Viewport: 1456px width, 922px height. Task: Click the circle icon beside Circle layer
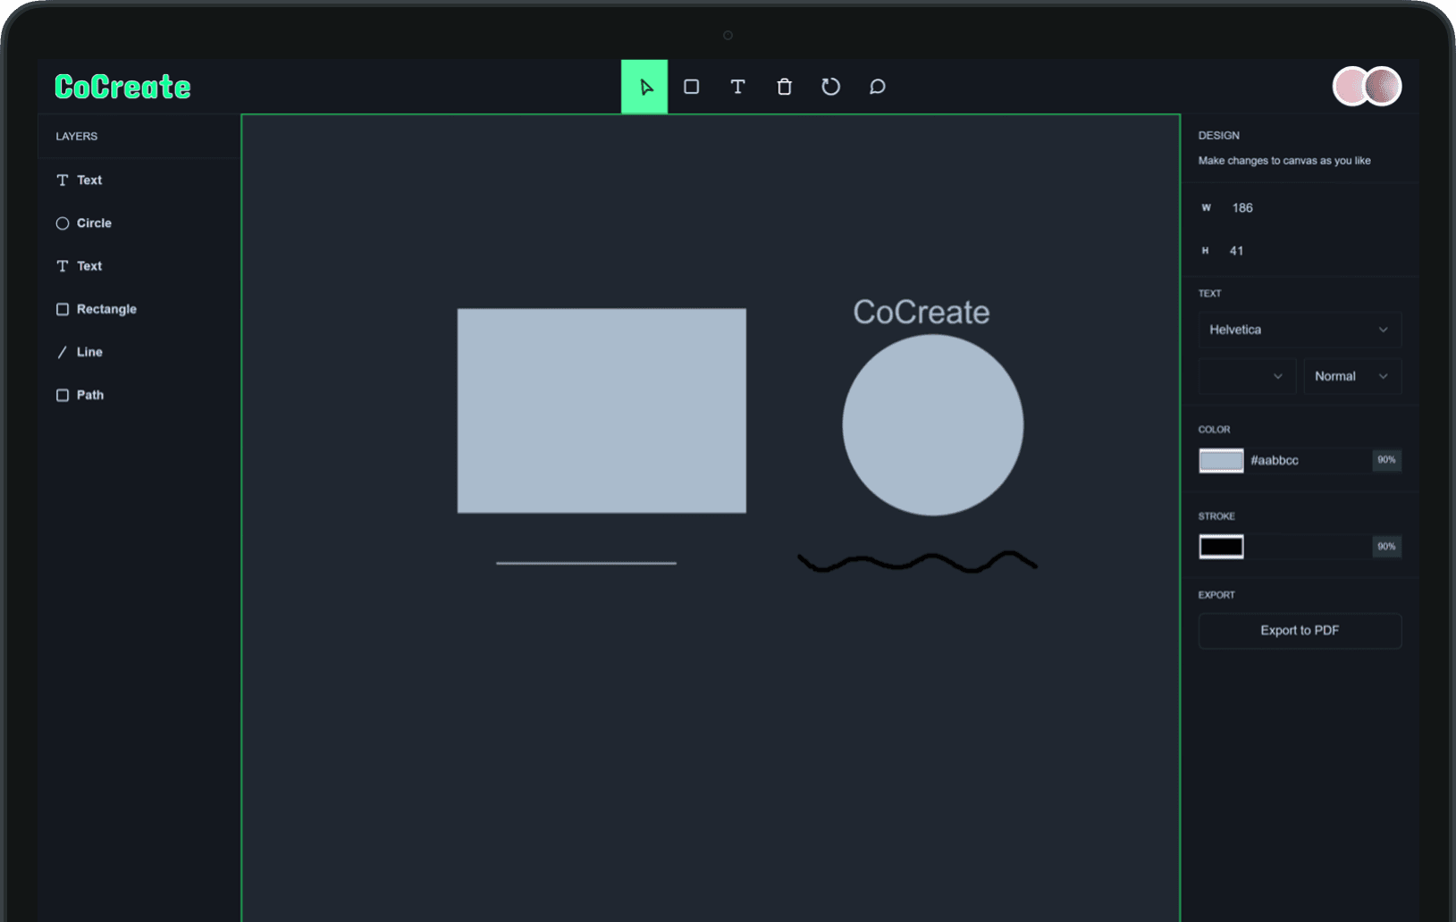click(63, 223)
